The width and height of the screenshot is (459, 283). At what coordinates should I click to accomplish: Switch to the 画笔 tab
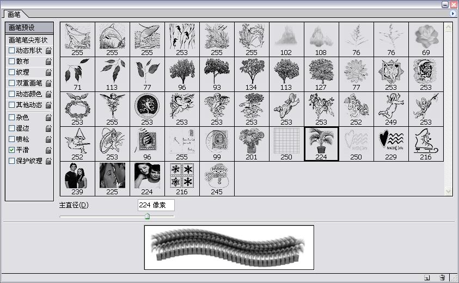click(14, 14)
